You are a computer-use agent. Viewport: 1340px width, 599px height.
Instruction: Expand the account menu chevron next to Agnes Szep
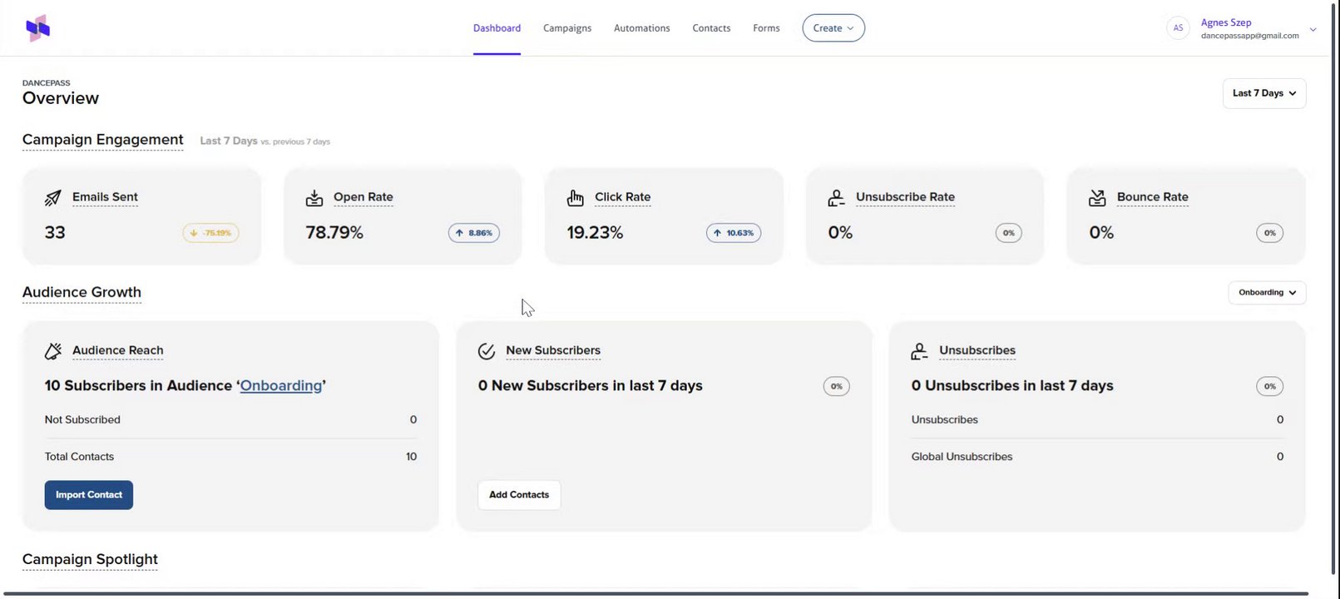1313,29
